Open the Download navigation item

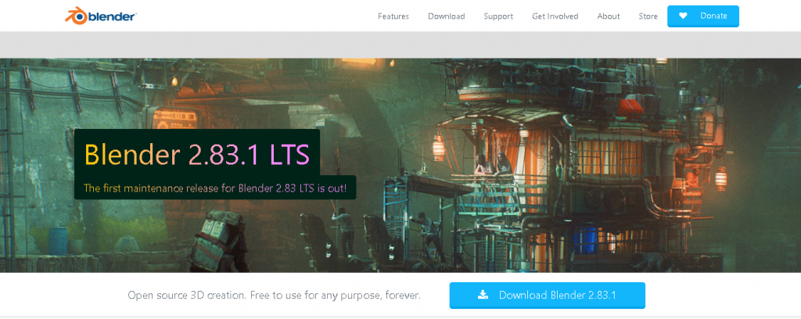pos(447,16)
